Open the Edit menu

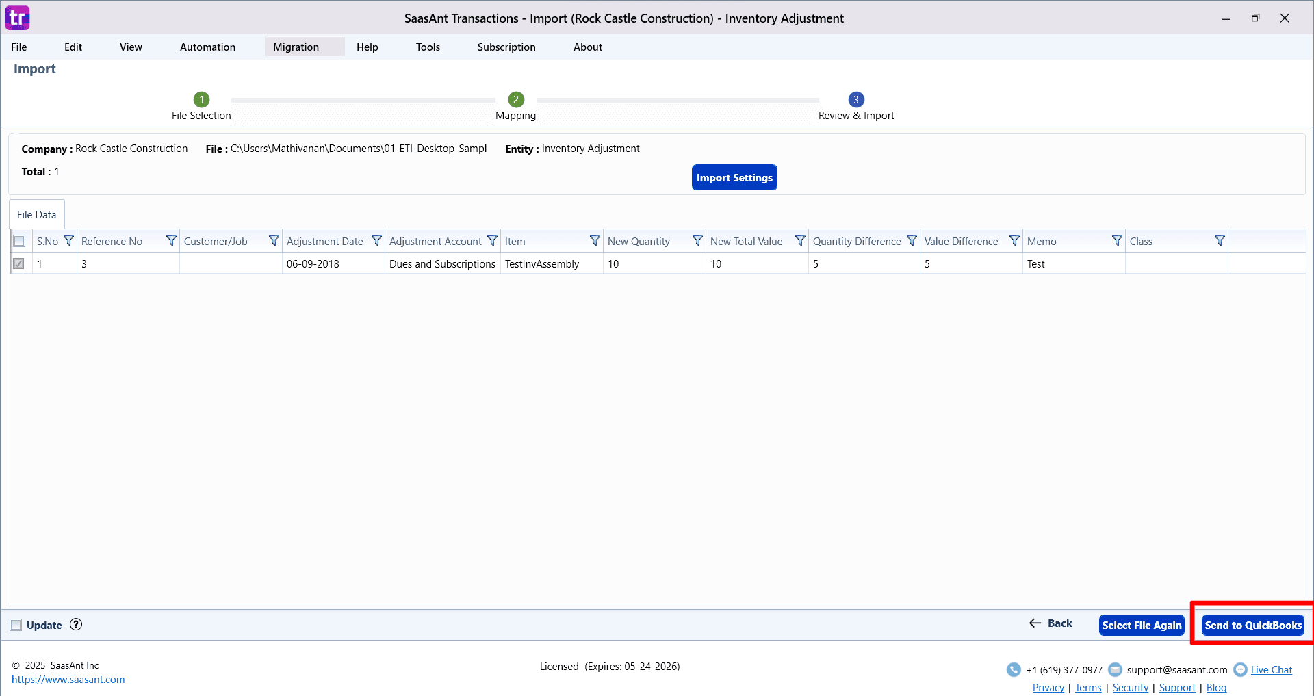click(73, 47)
